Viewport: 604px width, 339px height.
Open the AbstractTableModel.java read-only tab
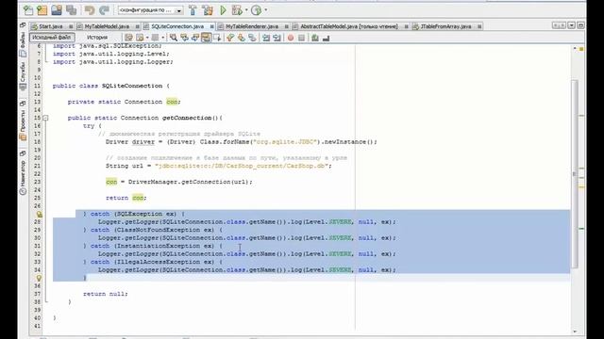click(348, 26)
